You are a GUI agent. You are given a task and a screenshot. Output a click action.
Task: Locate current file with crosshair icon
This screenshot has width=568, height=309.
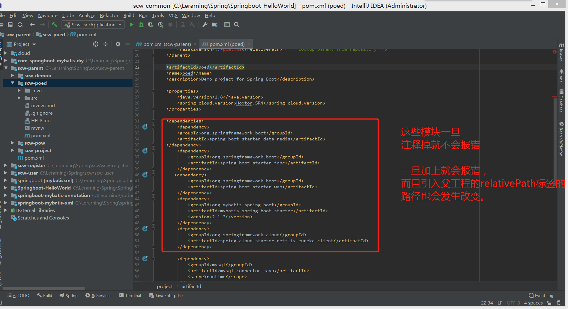(96, 44)
